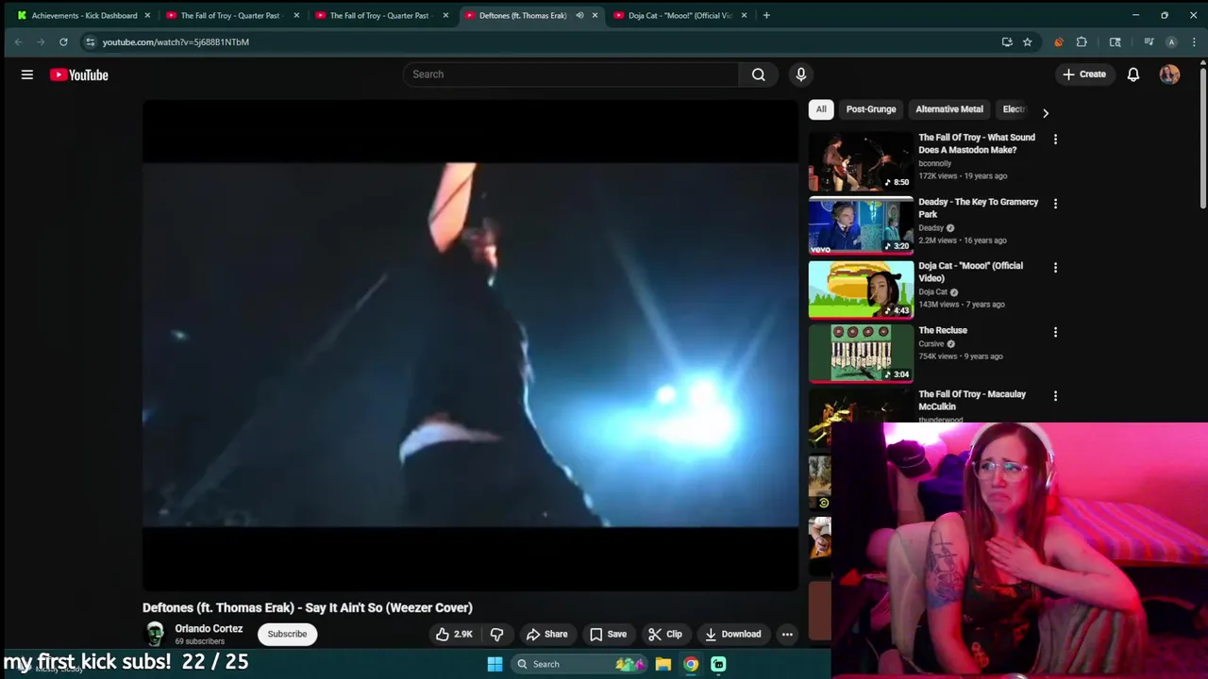Open the Kick green app in the taskbar
Screen dimensions: 1208x679
tap(718, 664)
